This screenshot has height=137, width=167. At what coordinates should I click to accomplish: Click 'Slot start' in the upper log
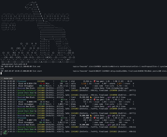37,71
